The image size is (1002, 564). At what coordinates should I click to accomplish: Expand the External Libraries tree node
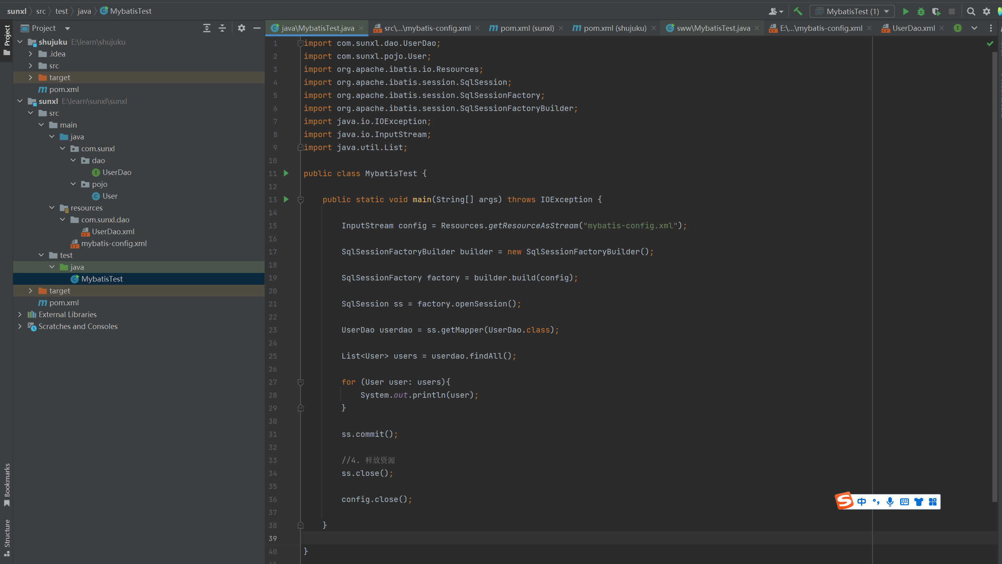pyautogui.click(x=20, y=314)
